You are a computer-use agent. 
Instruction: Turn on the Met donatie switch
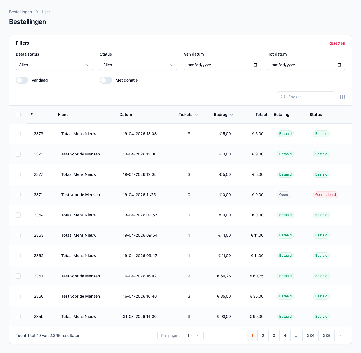click(x=106, y=80)
